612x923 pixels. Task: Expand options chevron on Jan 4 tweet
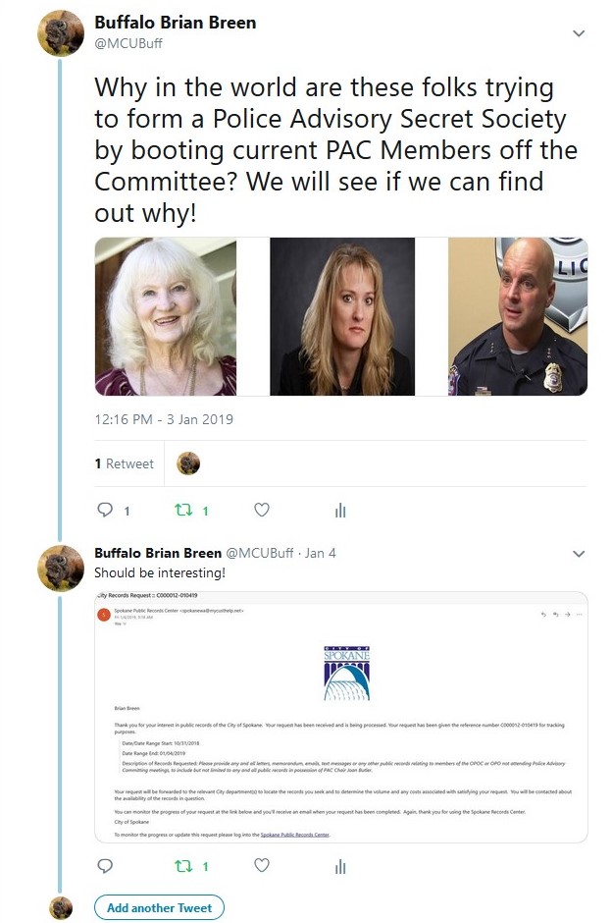coord(579,554)
